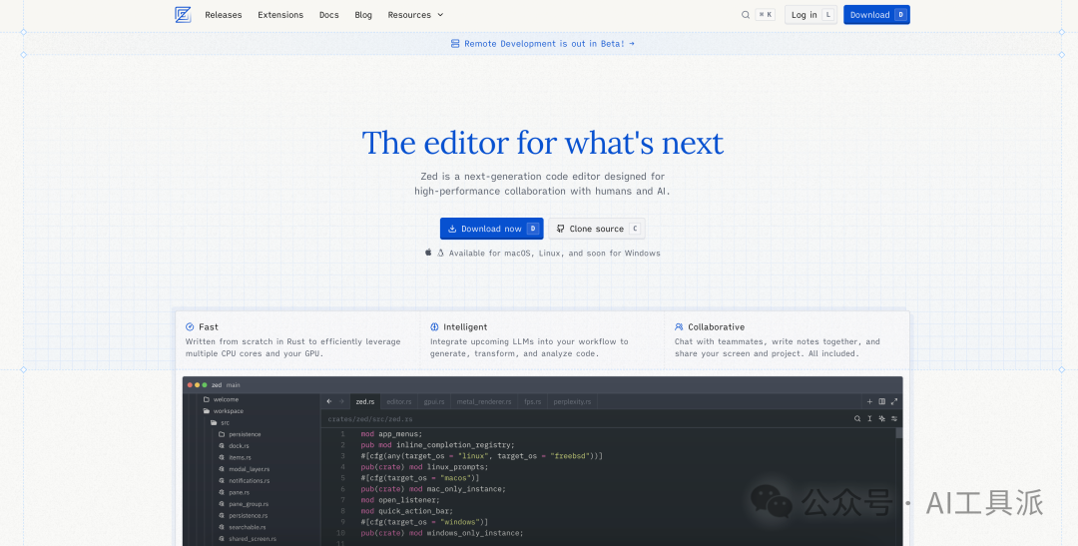Collapse the src folder in project tree
The height and width of the screenshot is (546, 1078).
point(220,423)
